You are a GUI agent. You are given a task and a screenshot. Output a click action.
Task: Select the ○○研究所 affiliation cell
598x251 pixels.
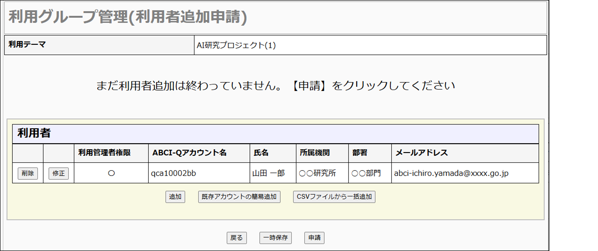317,174
